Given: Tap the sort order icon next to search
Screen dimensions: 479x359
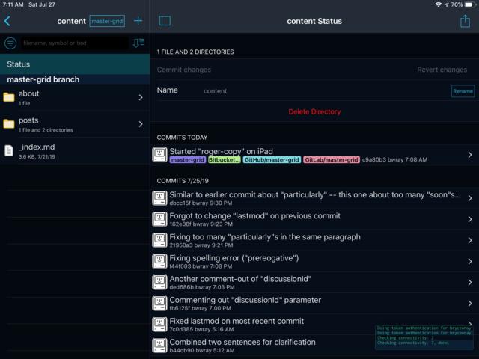Looking at the screenshot, I should tap(138, 43).
